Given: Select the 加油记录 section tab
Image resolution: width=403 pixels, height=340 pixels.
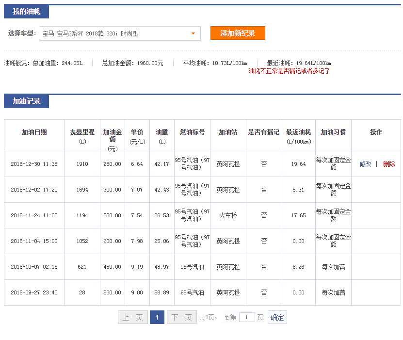Looking at the screenshot, I should tap(26, 101).
